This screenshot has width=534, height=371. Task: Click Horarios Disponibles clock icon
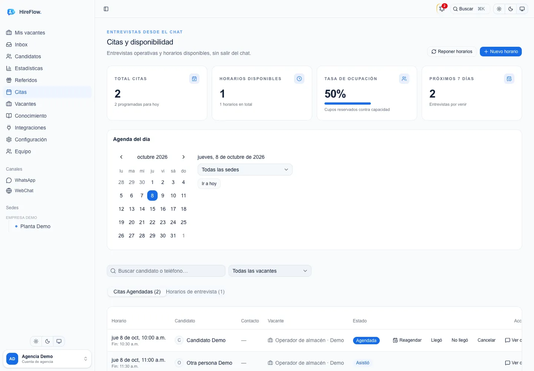[299, 79]
